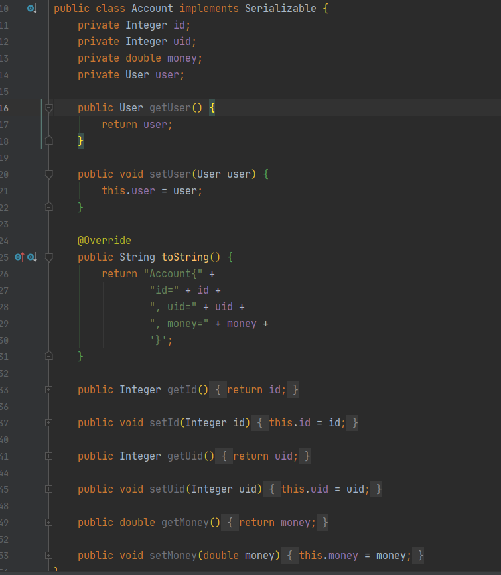This screenshot has height=575, width=501.
Task: Click the field name id on line 11
Action: pos(179,25)
